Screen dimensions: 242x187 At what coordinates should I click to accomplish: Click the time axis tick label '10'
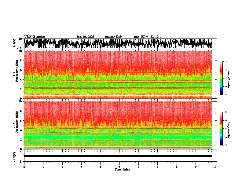(215, 167)
